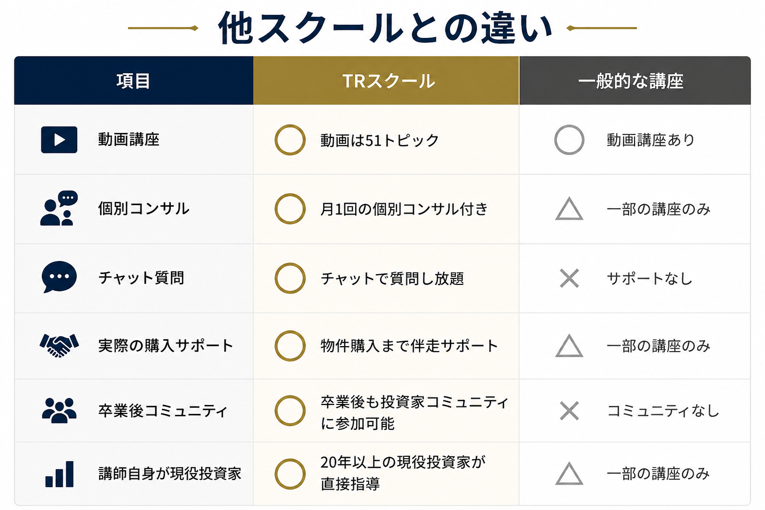Image resolution: width=765 pixels, height=510 pixels.
Task: Click the video play icon for 動画講座
Action: (59, 139)
